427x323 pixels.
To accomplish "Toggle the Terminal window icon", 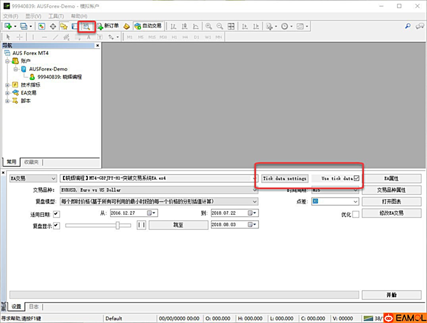I will pyautogui.click(x=74, y=26).
